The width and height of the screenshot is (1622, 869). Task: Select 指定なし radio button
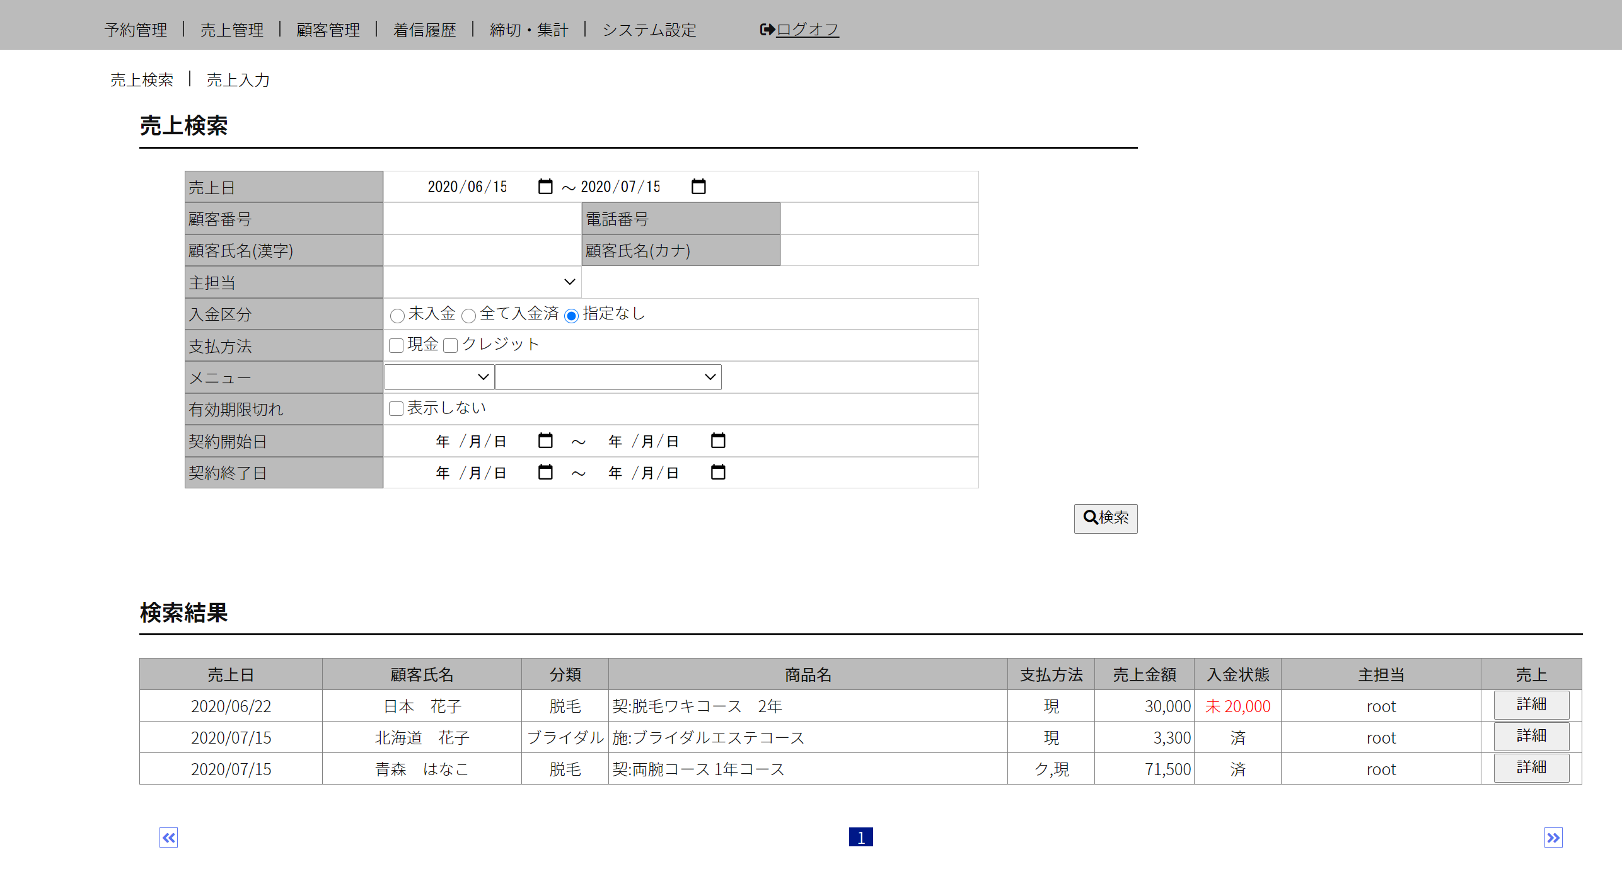(x=571, y=315)
